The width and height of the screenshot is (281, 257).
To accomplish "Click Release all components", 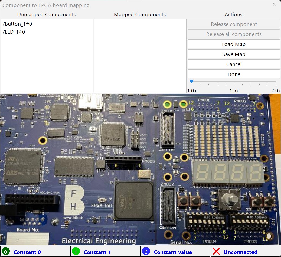I will pyautogui.click(x=234, y=34).
